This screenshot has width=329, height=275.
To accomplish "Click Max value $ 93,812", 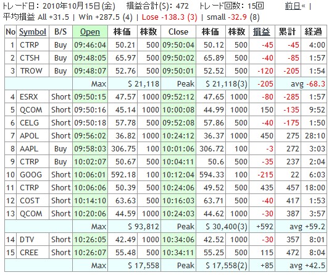I will click(x=144, y=226).
